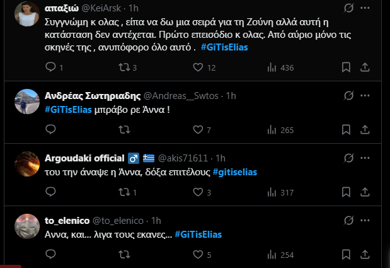Screen dimensions: 390x268
Task: Share απαξιώ's tweet via share icon
Action: click(x=365, y=67)
